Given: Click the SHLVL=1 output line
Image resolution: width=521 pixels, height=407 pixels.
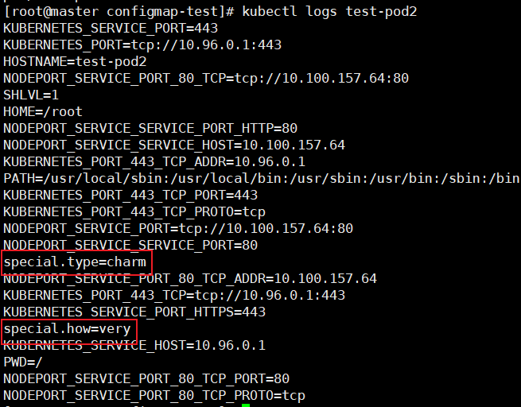Looking at the screenshot, I should [x=31, y=95].
